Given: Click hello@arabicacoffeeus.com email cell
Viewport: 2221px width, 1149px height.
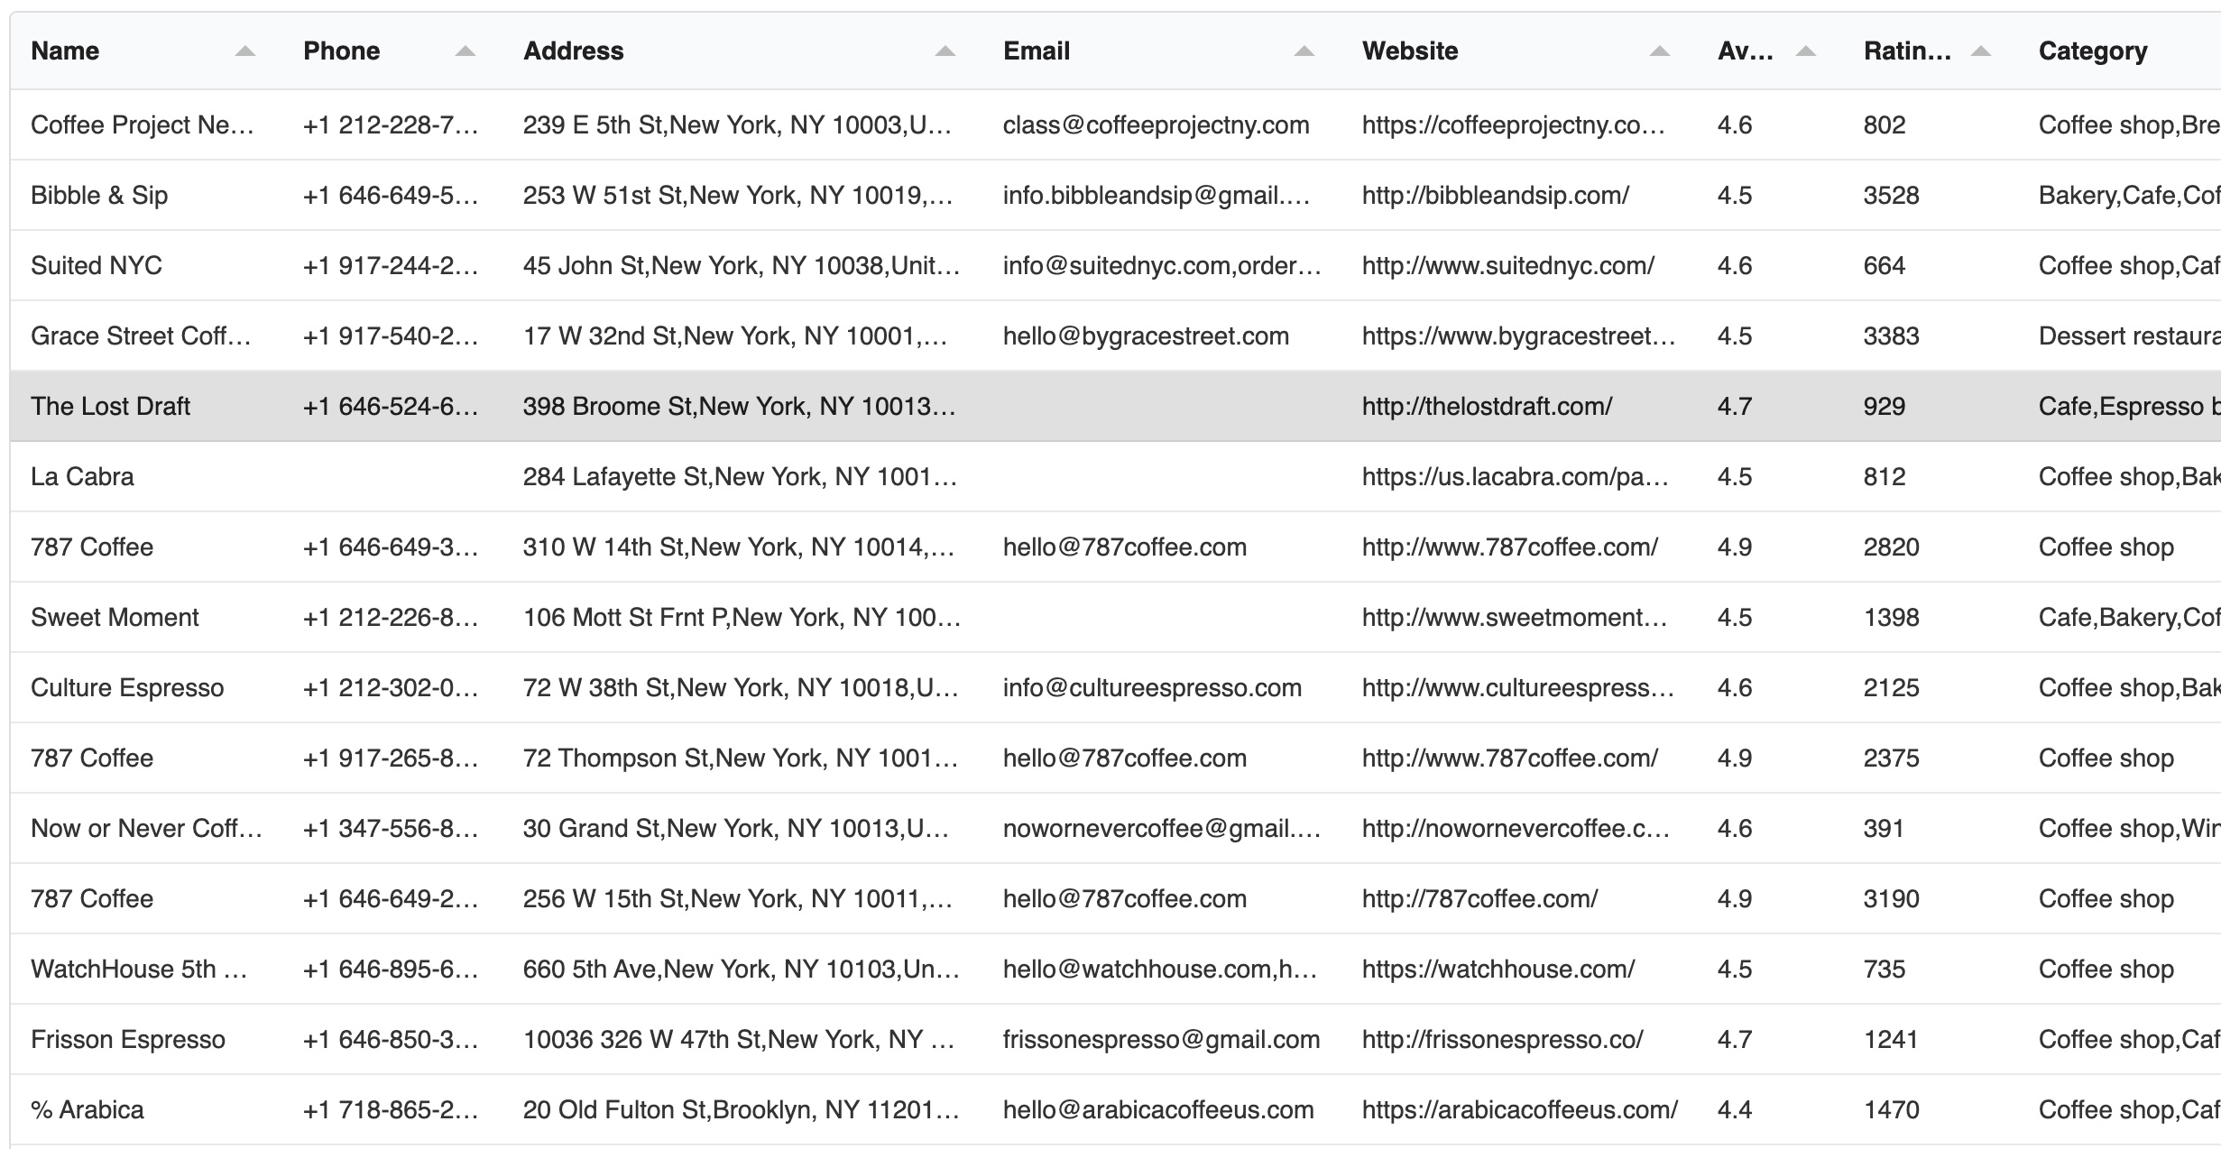Looking at the screenshot, I should coord(1158,1110).
